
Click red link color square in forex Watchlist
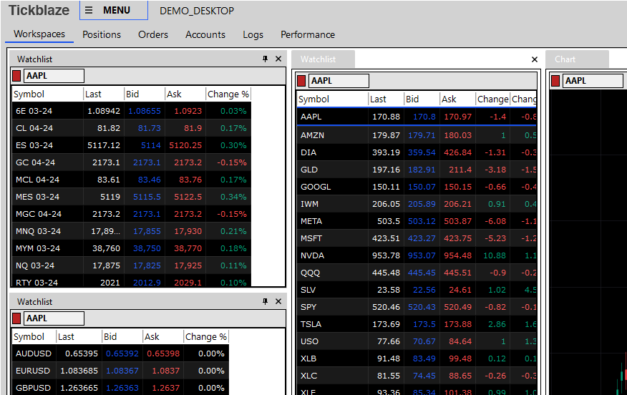click(x=16, y=318)
